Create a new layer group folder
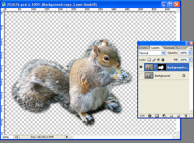The image size is (194, 143). [x=171, y=116]
